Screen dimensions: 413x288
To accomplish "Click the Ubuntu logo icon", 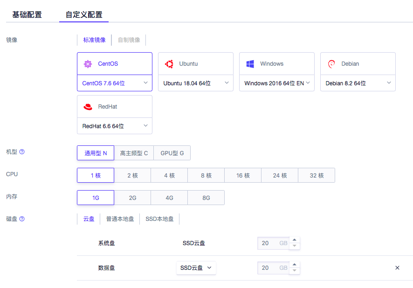I will (x=169, y=64).
